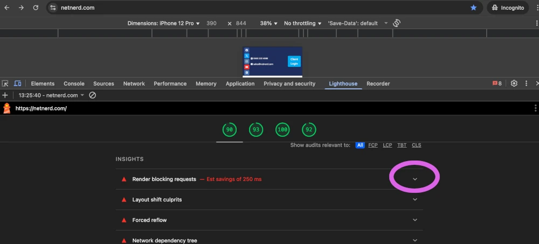Switch to the Network tab
This screenshot has width=539, height=244.
(x=134, y=83)
